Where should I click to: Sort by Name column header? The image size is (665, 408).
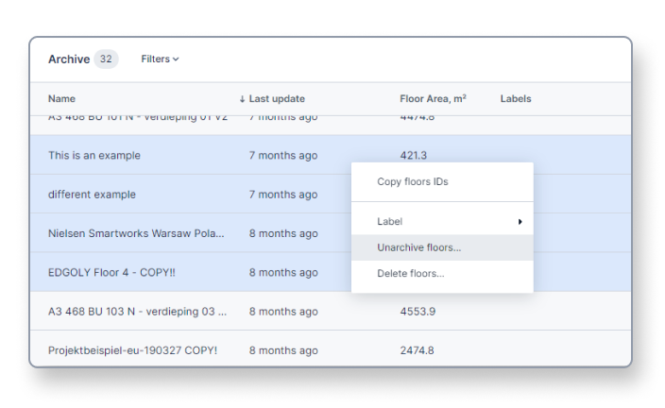(x=61, y=99)
